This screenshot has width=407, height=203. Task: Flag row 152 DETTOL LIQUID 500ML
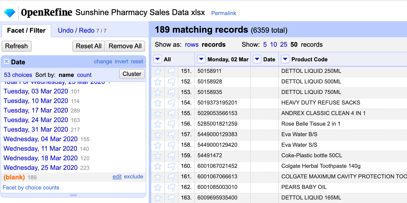tap(171, 82)
